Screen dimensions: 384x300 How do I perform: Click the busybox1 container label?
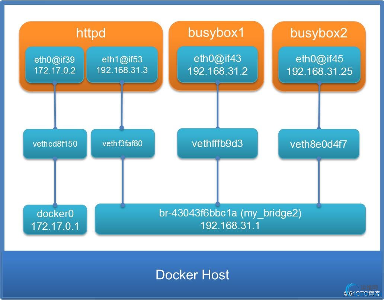click(216, 33)
